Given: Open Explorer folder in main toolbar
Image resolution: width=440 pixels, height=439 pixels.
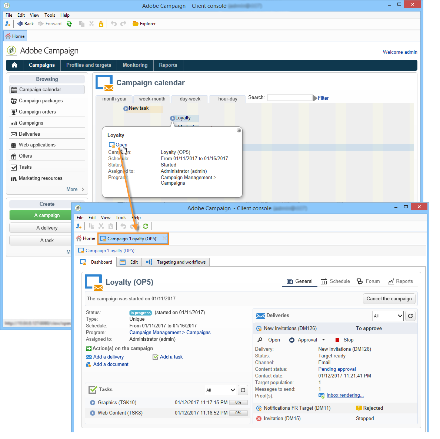Looking at the screenshot, I should (x=144, y=24).
